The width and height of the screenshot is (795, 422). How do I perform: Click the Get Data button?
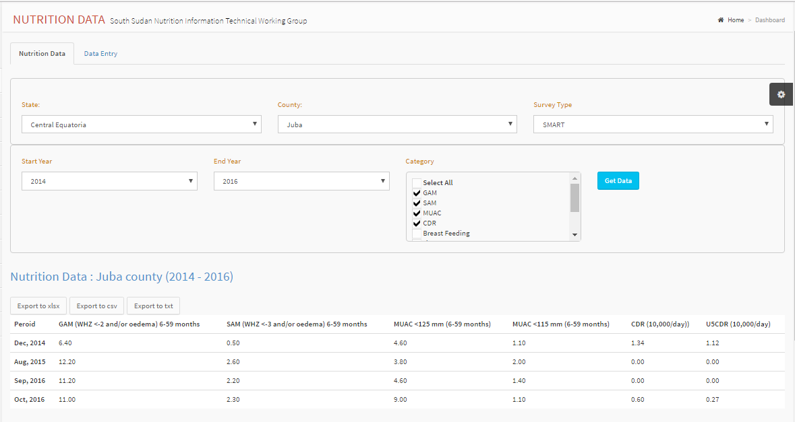[x=618, y=180]
